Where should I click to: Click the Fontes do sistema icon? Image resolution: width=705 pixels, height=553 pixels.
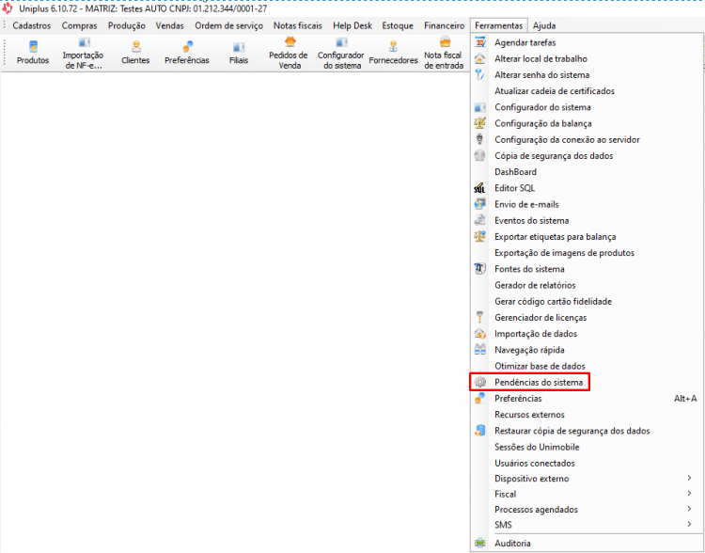(x=480, y=269)
